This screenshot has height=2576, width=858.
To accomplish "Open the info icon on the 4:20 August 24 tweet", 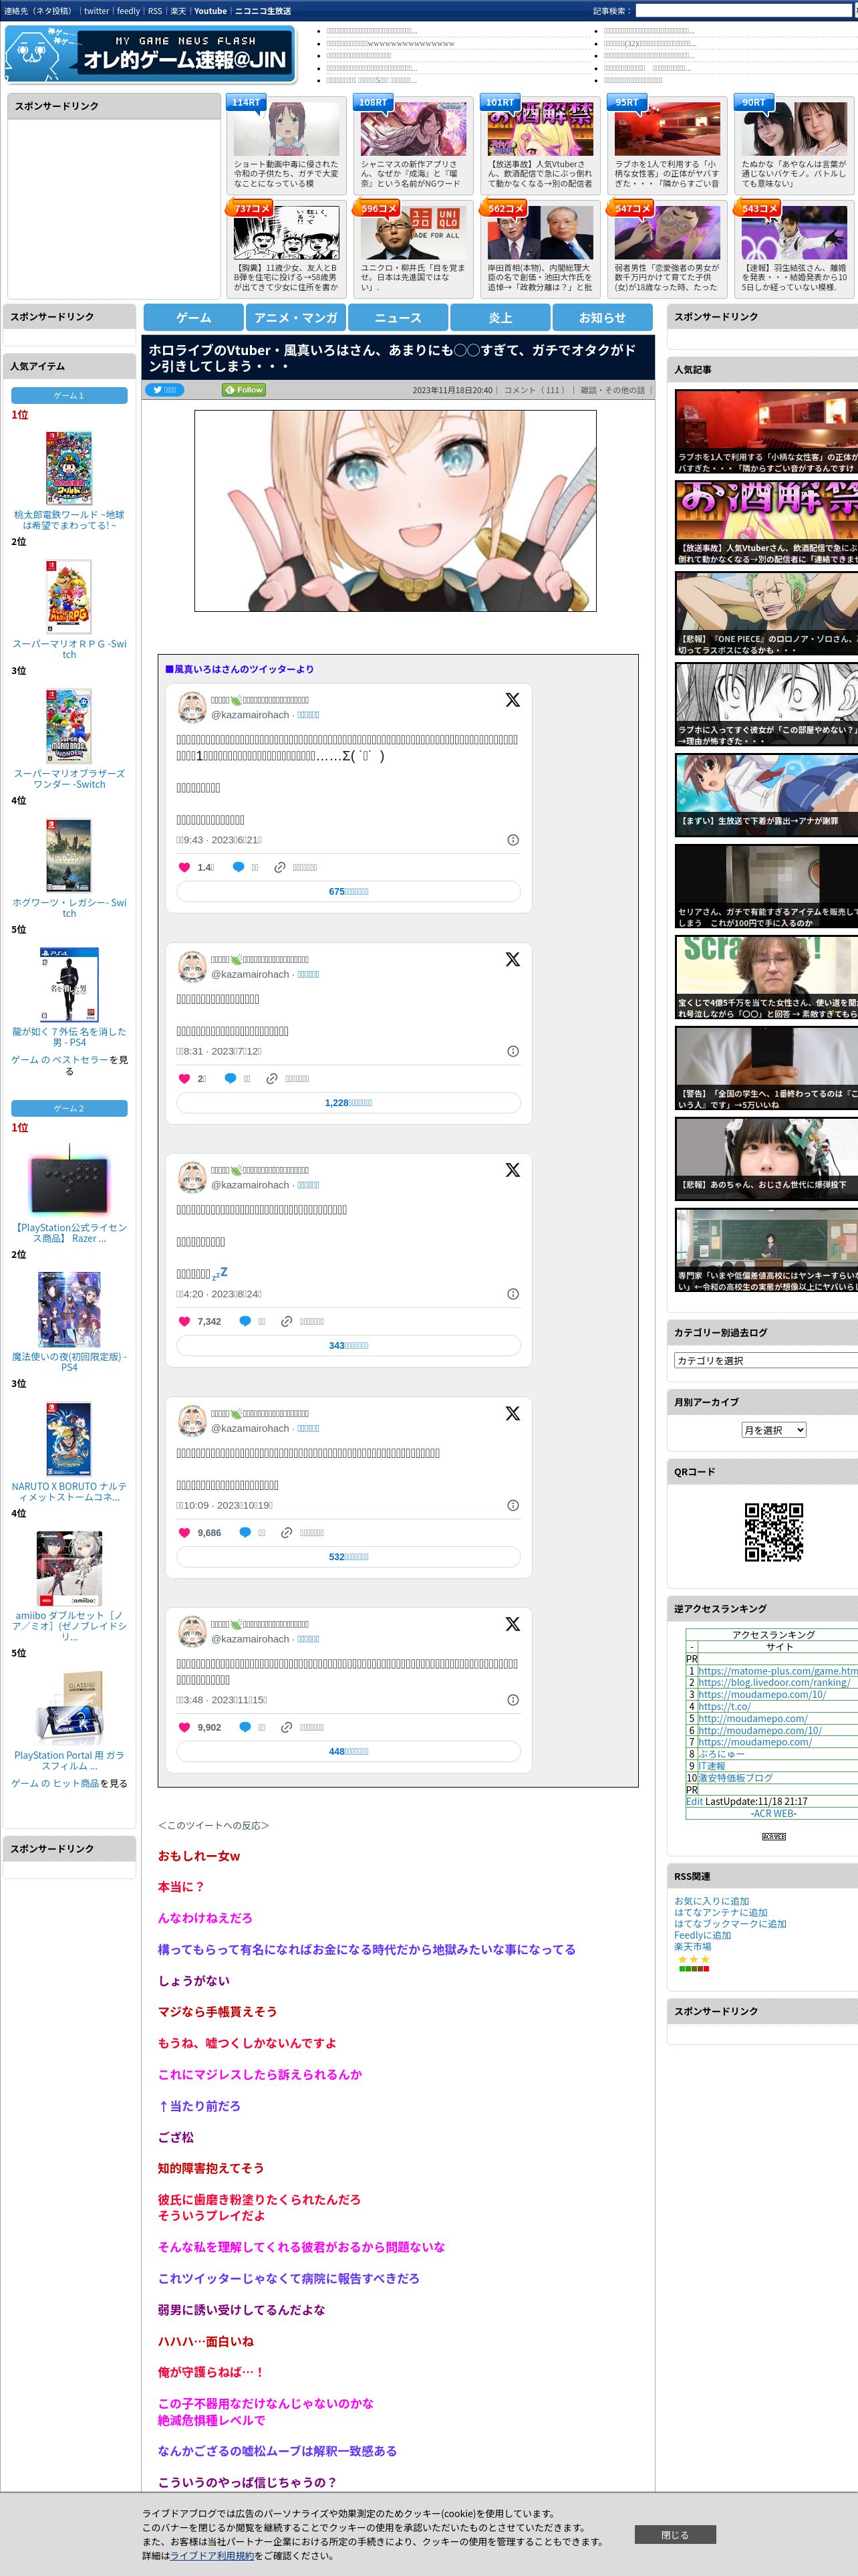I will click(x=513, y=1294).
